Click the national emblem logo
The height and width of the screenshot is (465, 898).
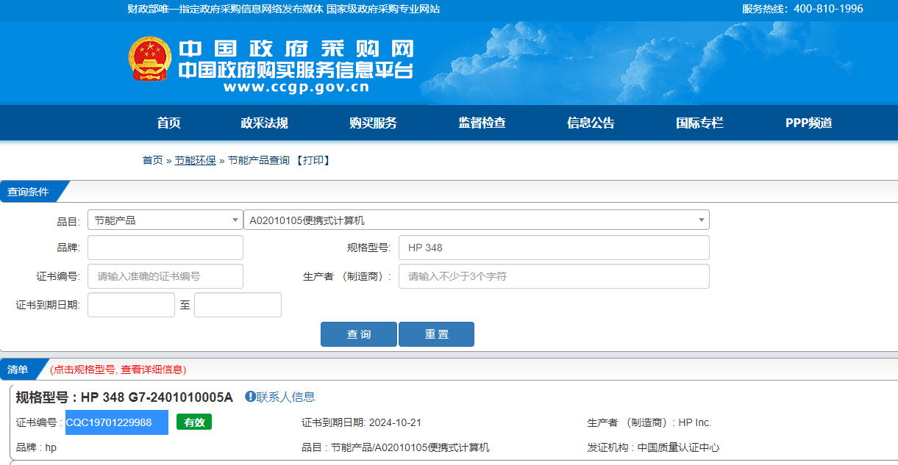point(151,59)
